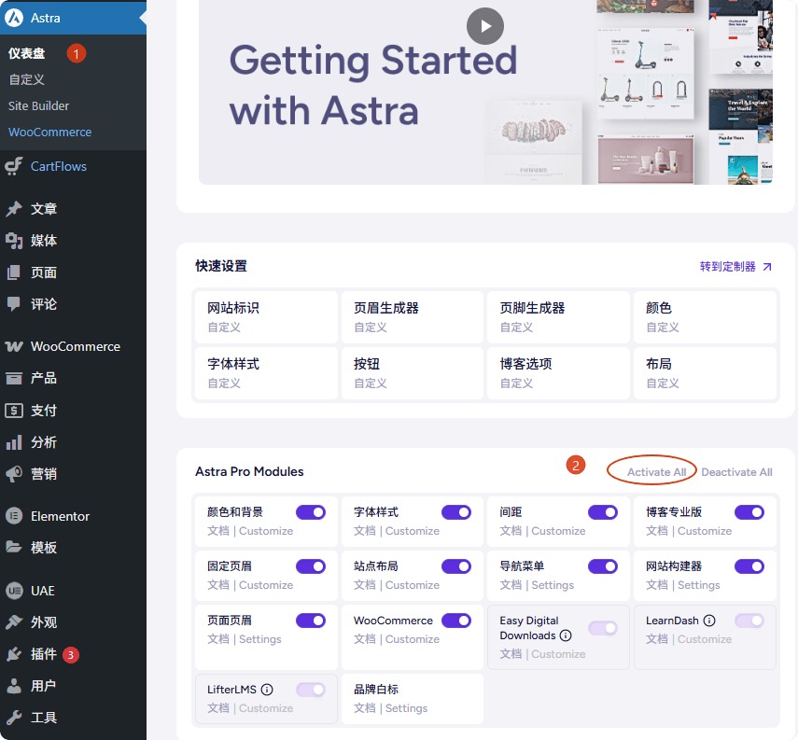Click Settings link under 品牌白标
Viewport: 798px width, 740px height.
point(406,708)
